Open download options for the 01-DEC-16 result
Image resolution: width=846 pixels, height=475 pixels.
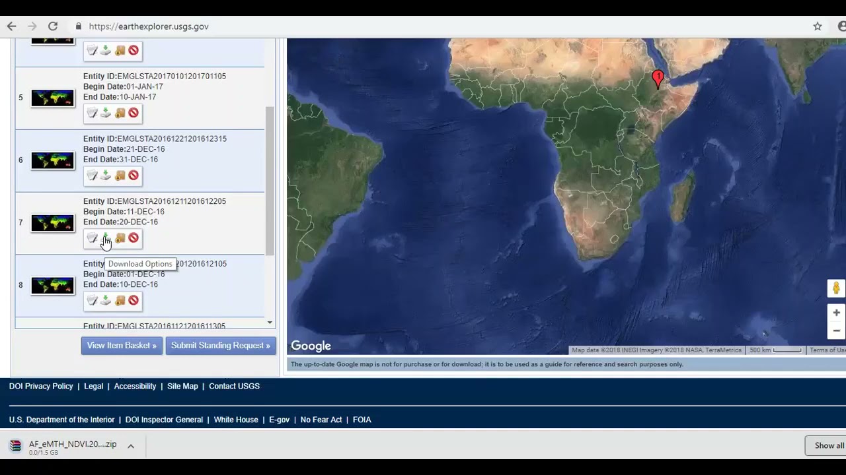[x=106, y=301]
